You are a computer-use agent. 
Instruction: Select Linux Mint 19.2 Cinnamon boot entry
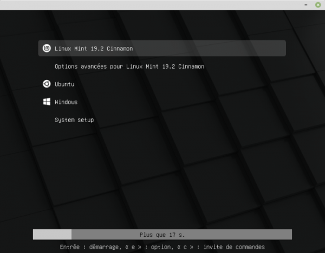pos(94,49)
